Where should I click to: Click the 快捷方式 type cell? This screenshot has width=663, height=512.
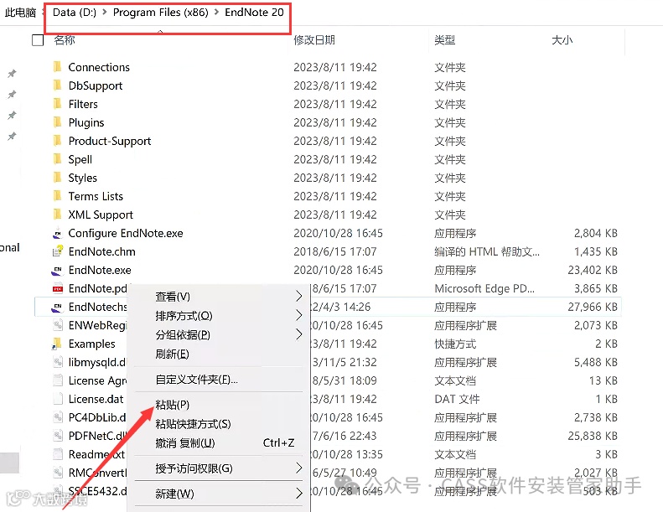click(455, 344)
